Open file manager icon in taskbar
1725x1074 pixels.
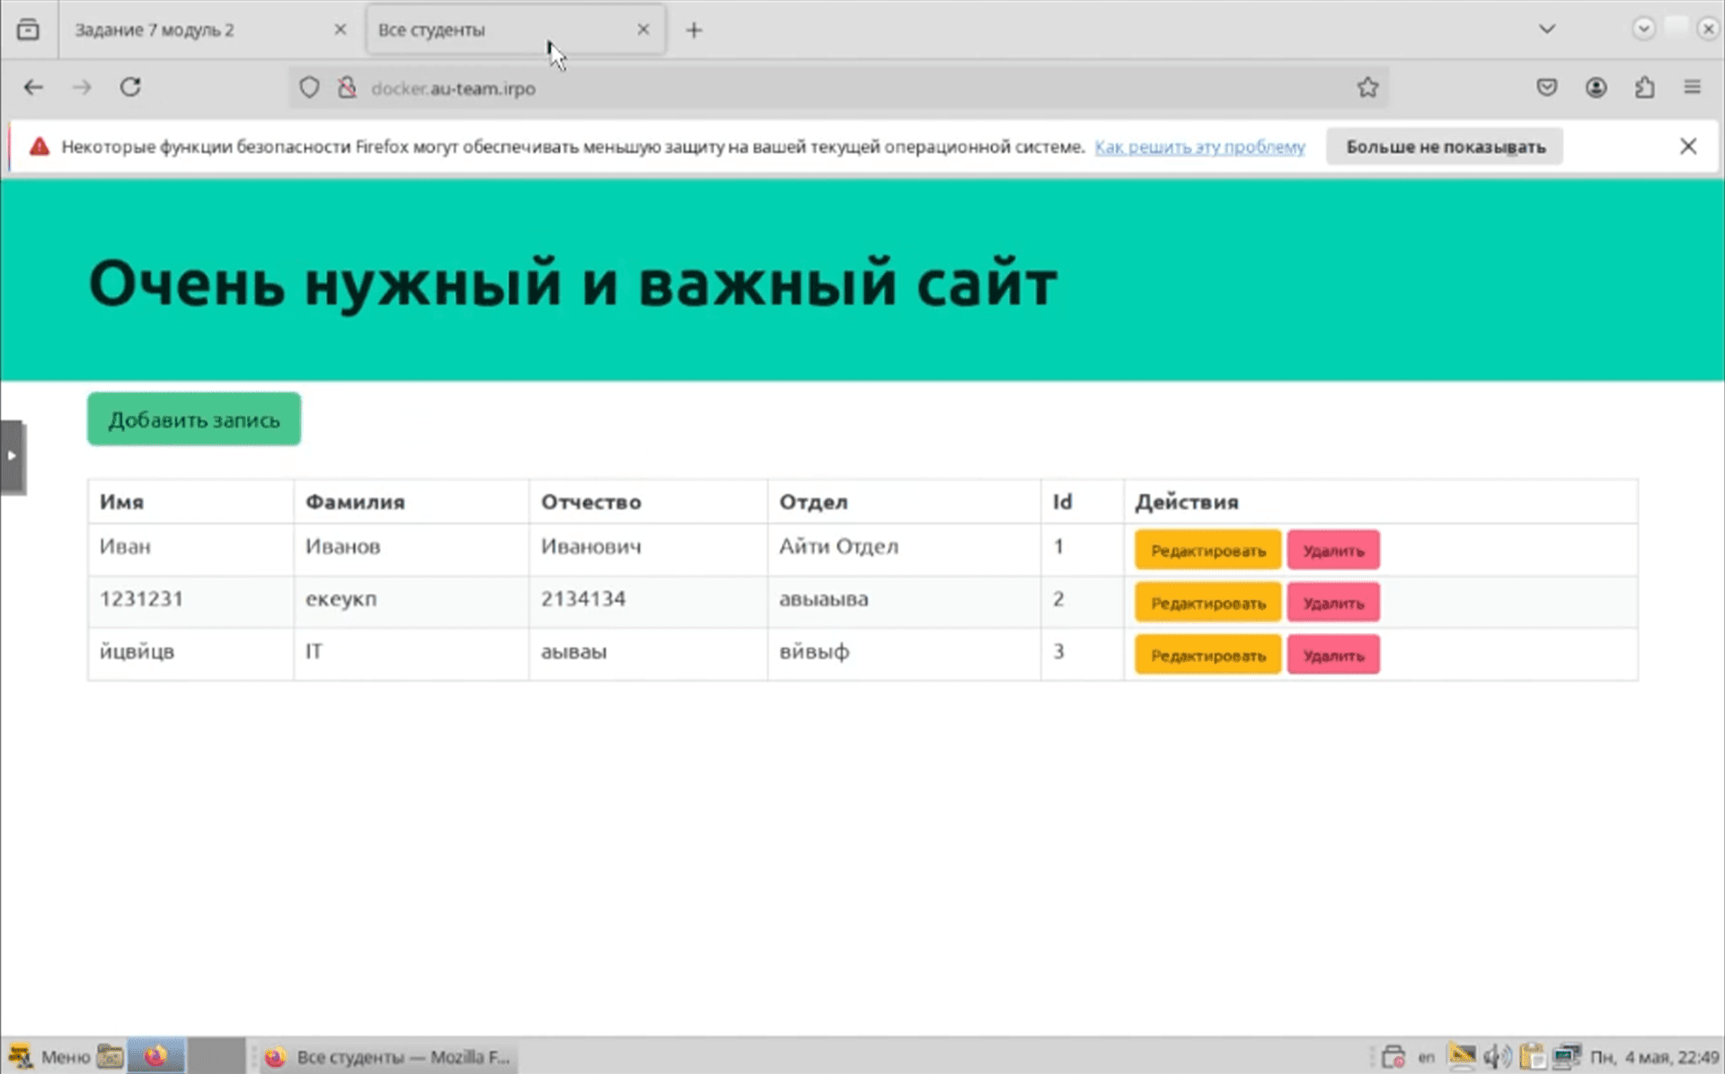111,1056
